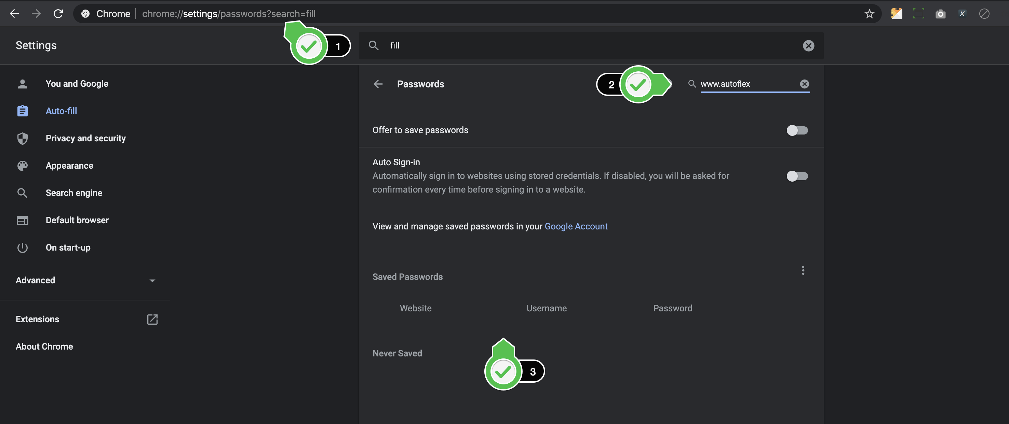Toggle Offer to save passwords
This screenshot has width=1009, height=424.
coord(797,130)
